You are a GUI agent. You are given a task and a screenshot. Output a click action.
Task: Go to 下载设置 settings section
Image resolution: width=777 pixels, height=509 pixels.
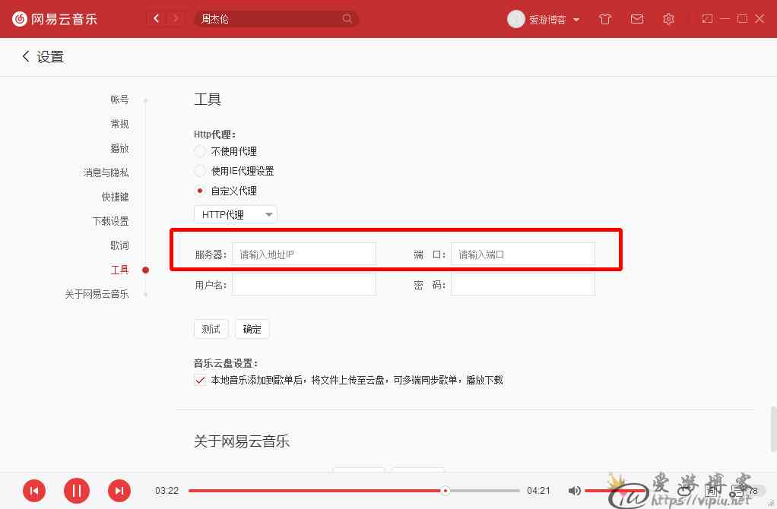pos(110,221)
